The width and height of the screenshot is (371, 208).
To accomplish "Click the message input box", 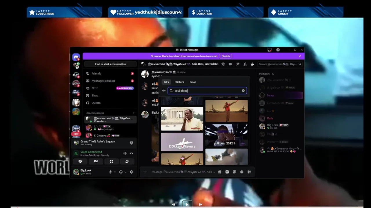I will (183, 172).
